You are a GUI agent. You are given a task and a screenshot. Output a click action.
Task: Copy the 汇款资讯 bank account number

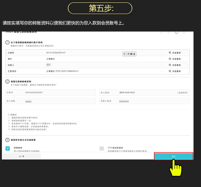175,71
